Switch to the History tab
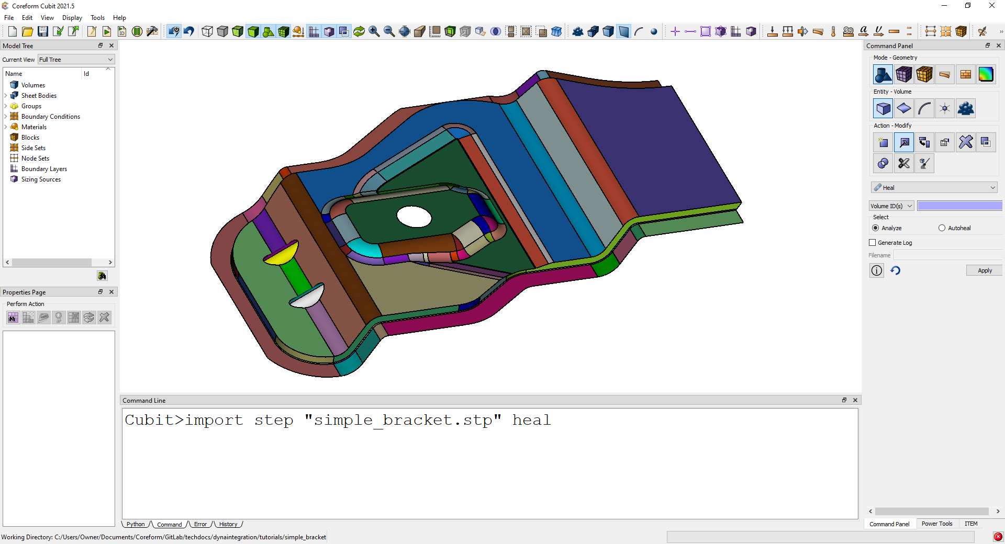Image resolution: width=1005 pixels, height=544 pixels. point(228,524)
